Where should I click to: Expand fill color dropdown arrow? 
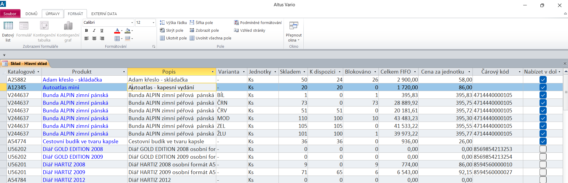[132, 31]
